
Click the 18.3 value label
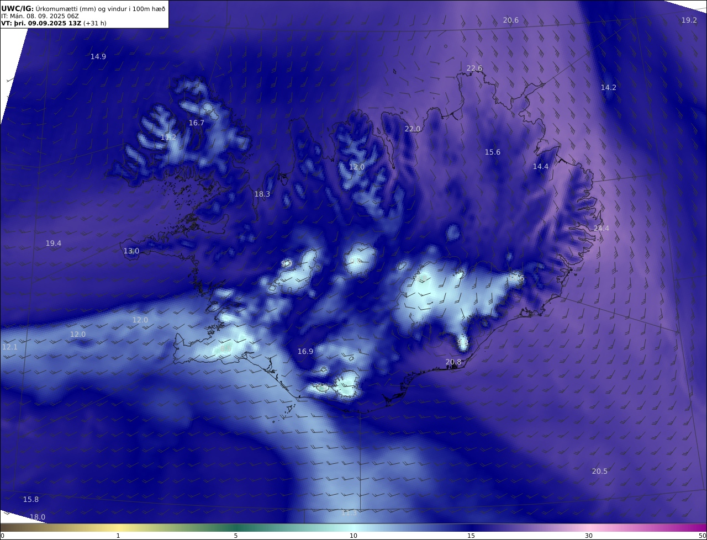coord(262,194)
